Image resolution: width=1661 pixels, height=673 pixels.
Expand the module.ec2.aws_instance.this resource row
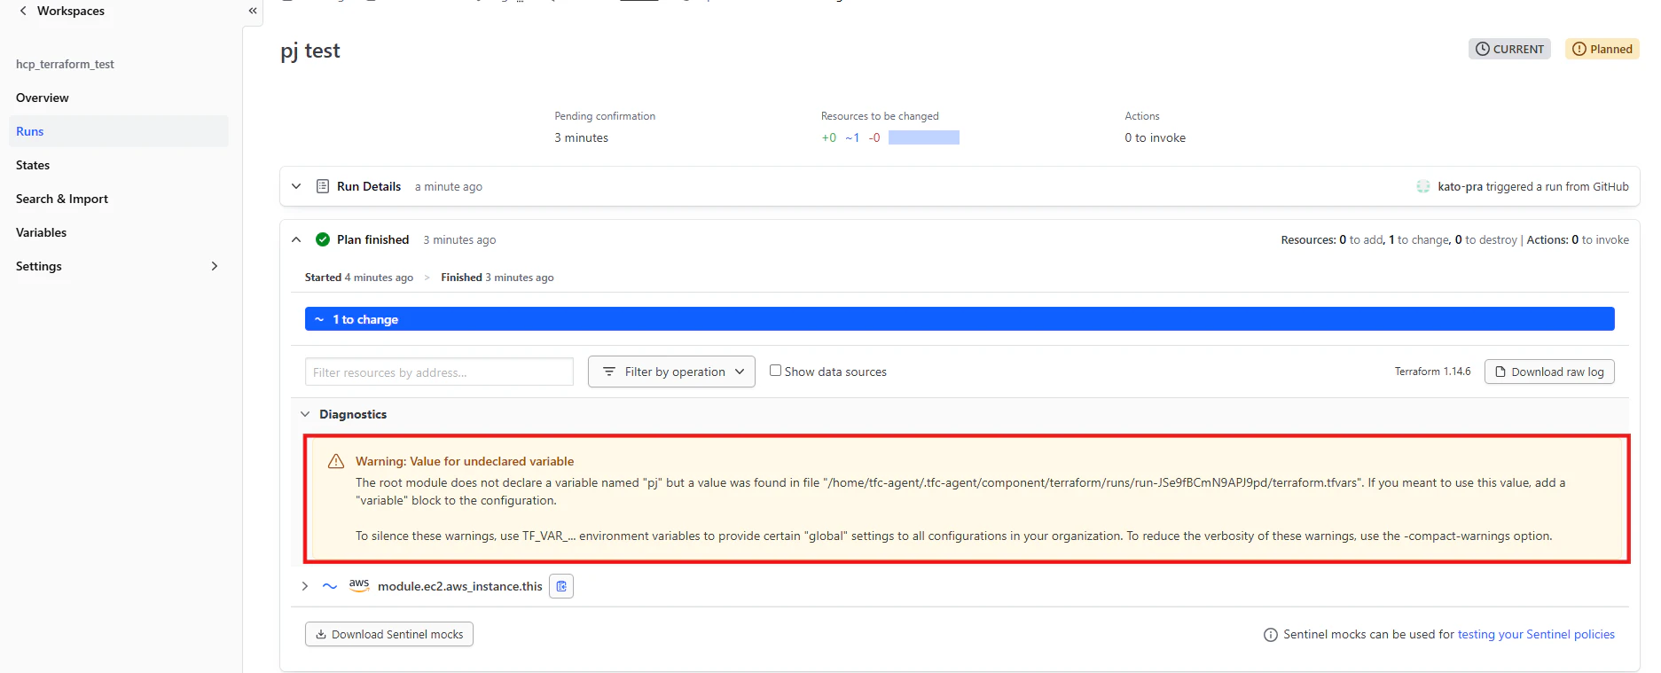pyautogui.click(x=305, y=586)
